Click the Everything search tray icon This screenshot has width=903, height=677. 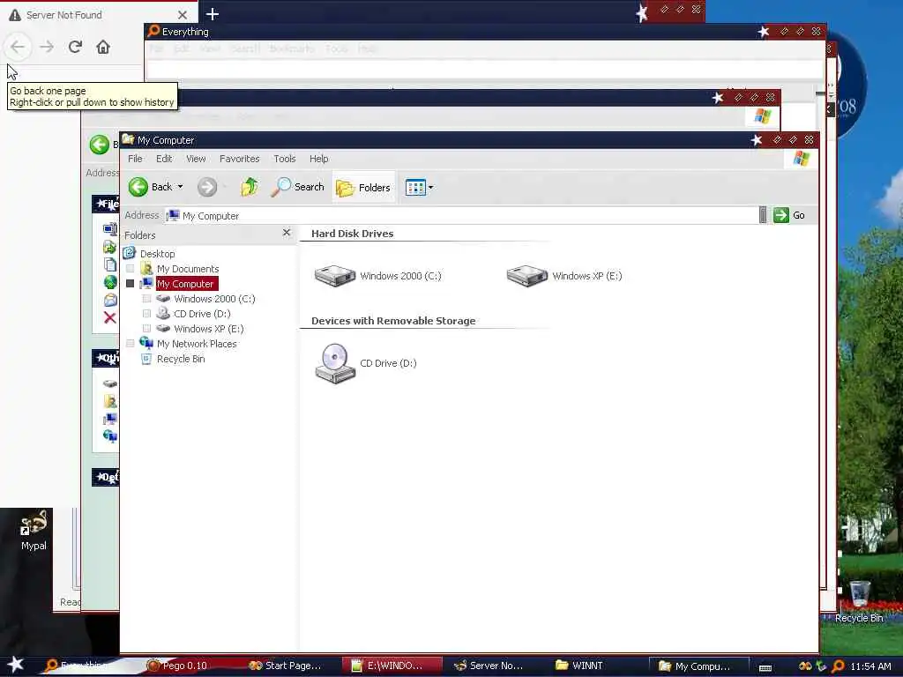point(838,666)
